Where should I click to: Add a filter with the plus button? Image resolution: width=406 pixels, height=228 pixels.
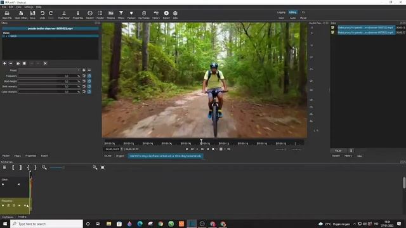tap(4, 63)
